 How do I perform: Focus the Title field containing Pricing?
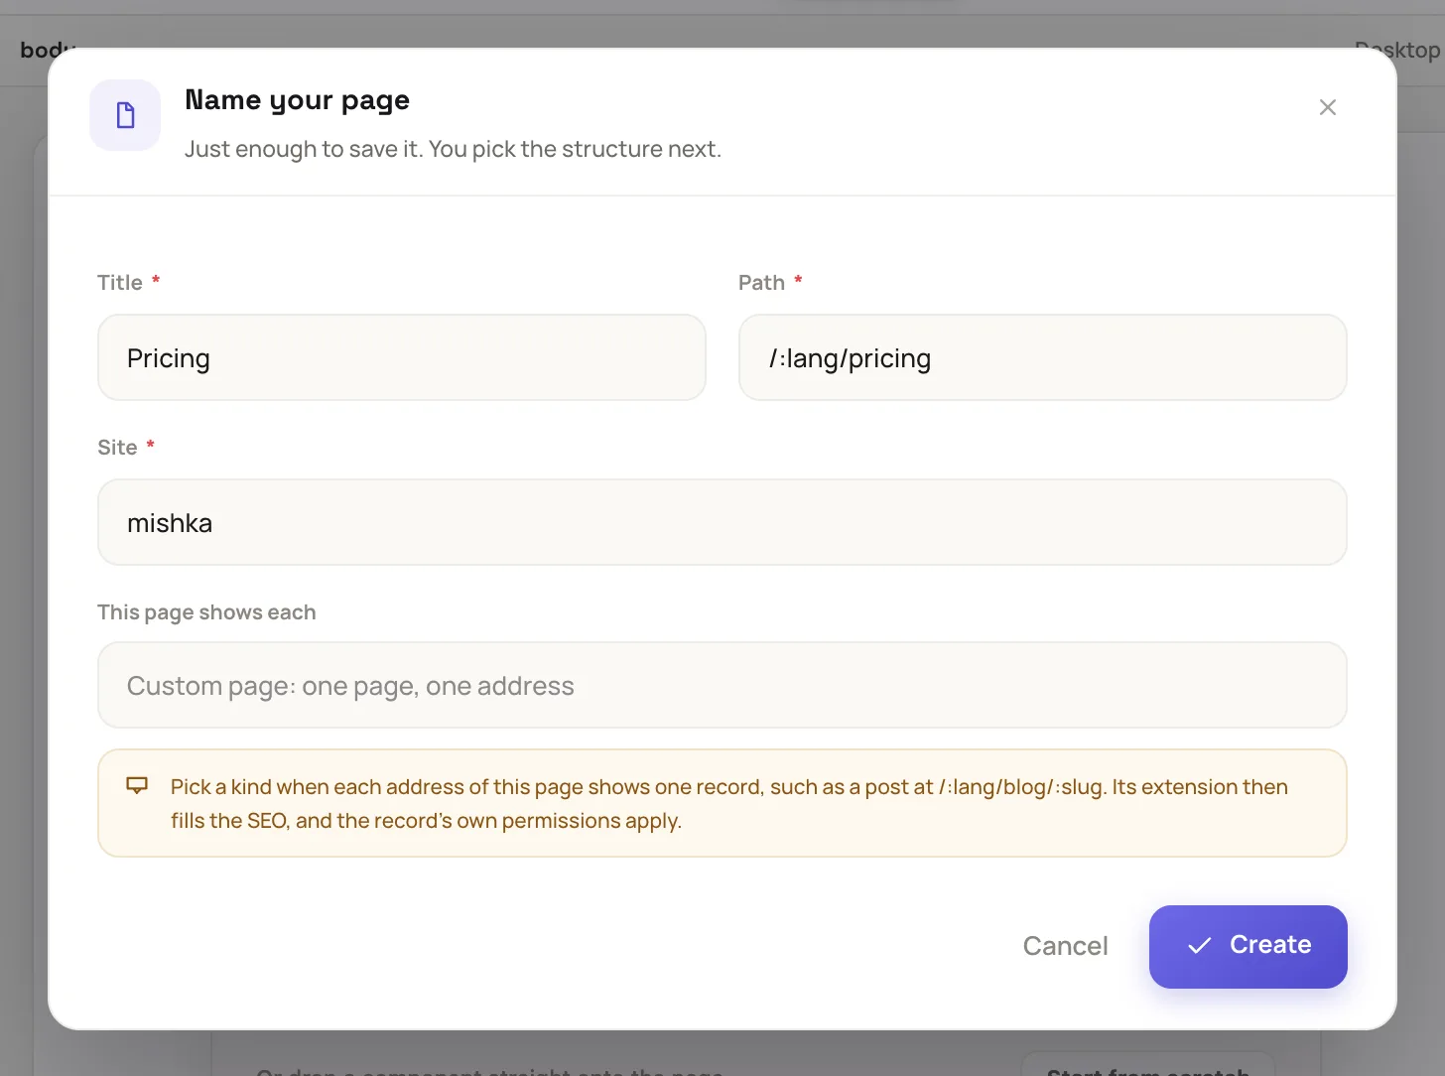pos(402,357)
